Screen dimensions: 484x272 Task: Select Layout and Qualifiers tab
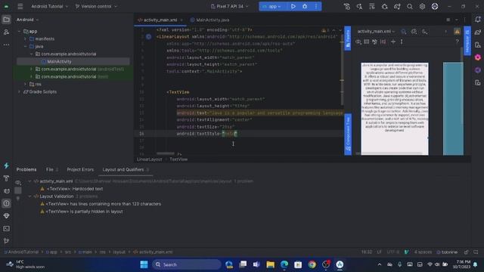coord(126,169)
